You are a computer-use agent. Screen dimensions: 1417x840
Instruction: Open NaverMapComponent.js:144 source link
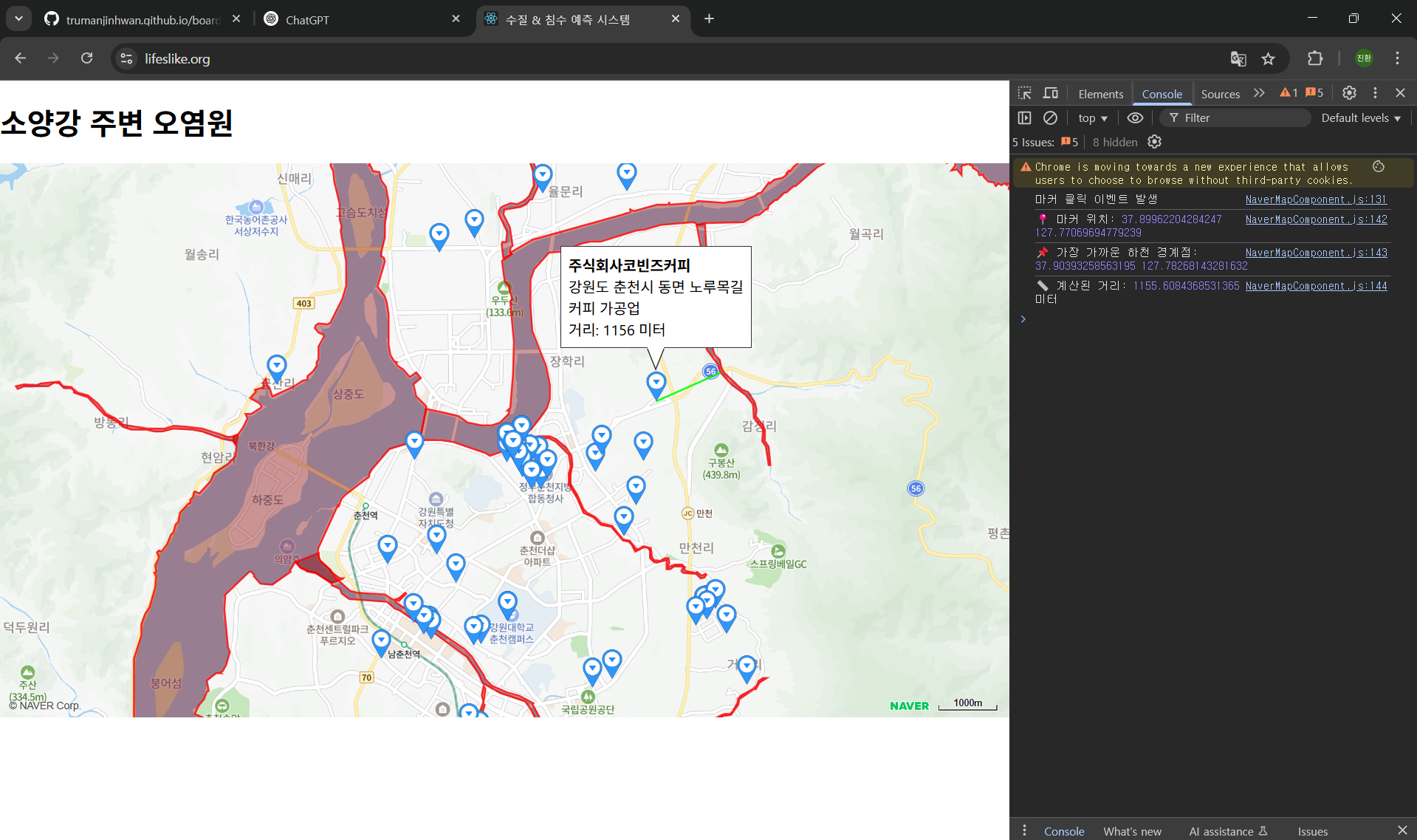pos(1316,286)
